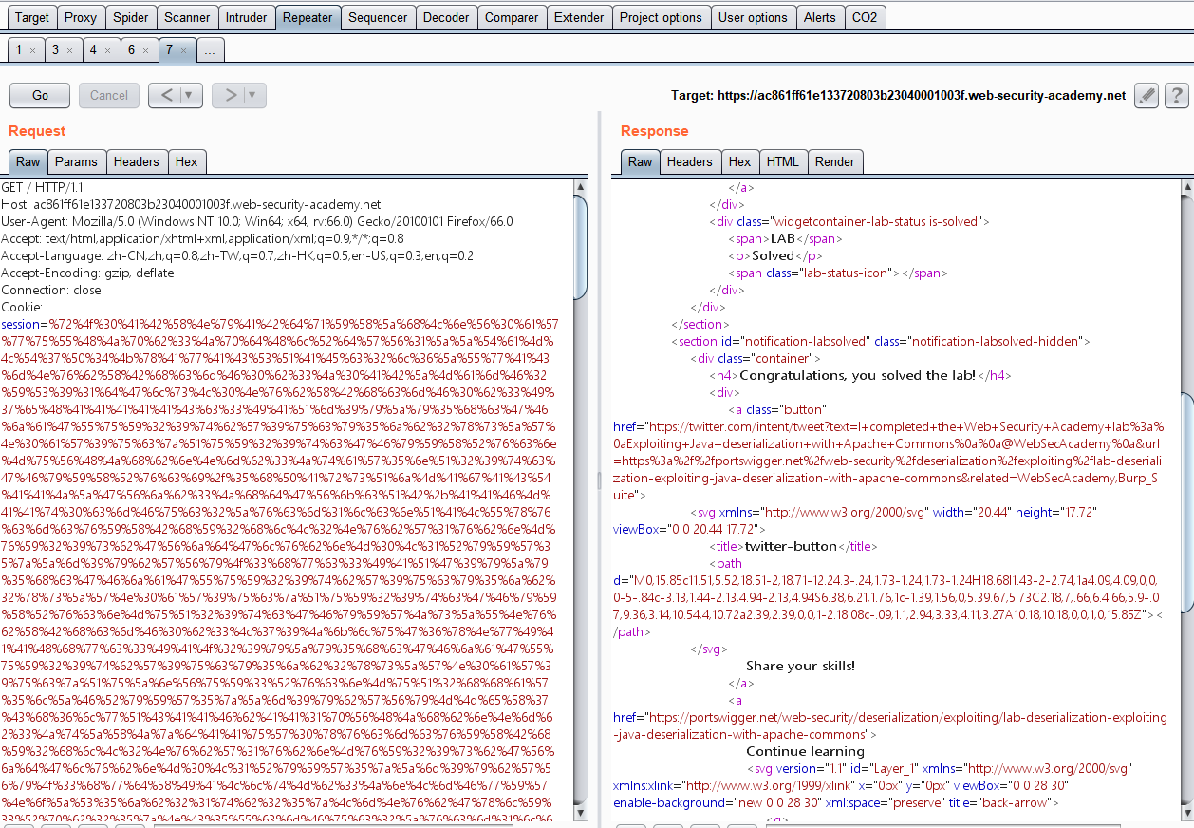Click the request pane scrollbar thumb
The width and height of the screenshot is (1194, 828).
tap(581, 247)
